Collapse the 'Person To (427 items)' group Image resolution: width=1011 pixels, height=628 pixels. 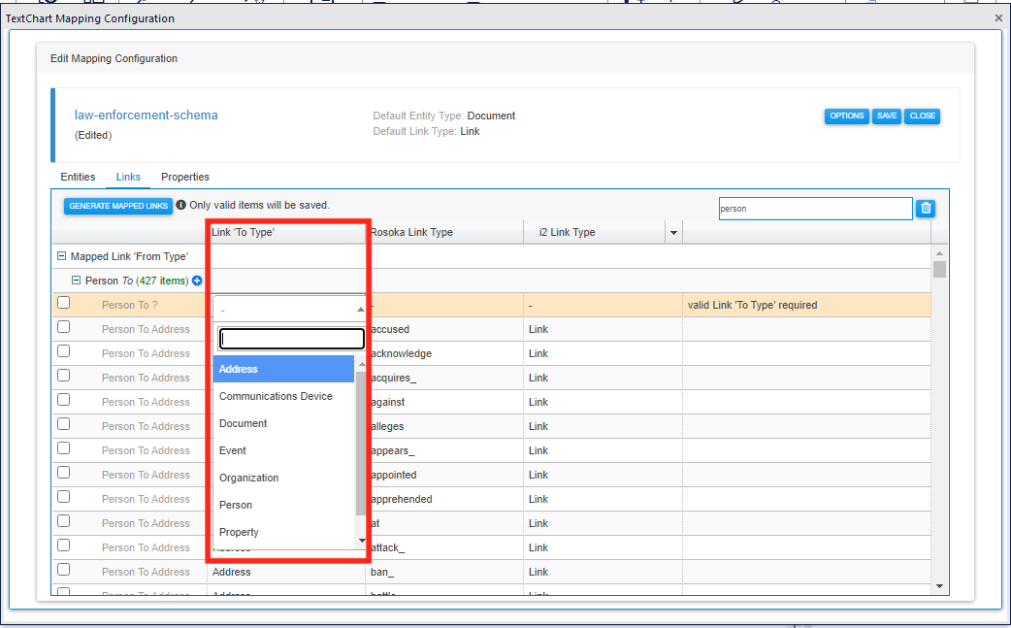tap(77, 281)
